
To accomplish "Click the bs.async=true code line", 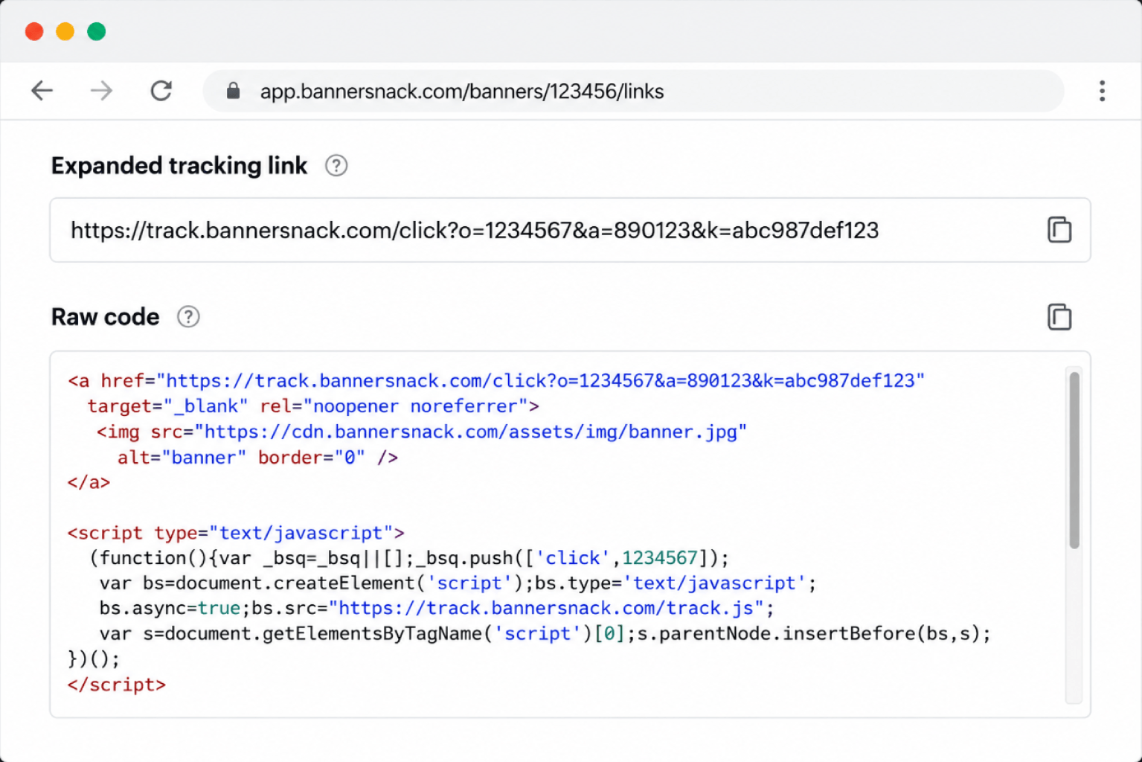I will click(437, 609).
